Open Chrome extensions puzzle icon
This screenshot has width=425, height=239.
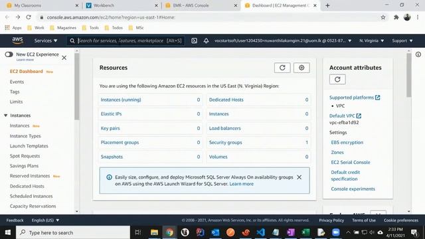[396, 17]
